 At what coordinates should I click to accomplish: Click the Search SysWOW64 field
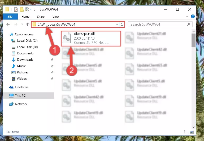point(160,24)
